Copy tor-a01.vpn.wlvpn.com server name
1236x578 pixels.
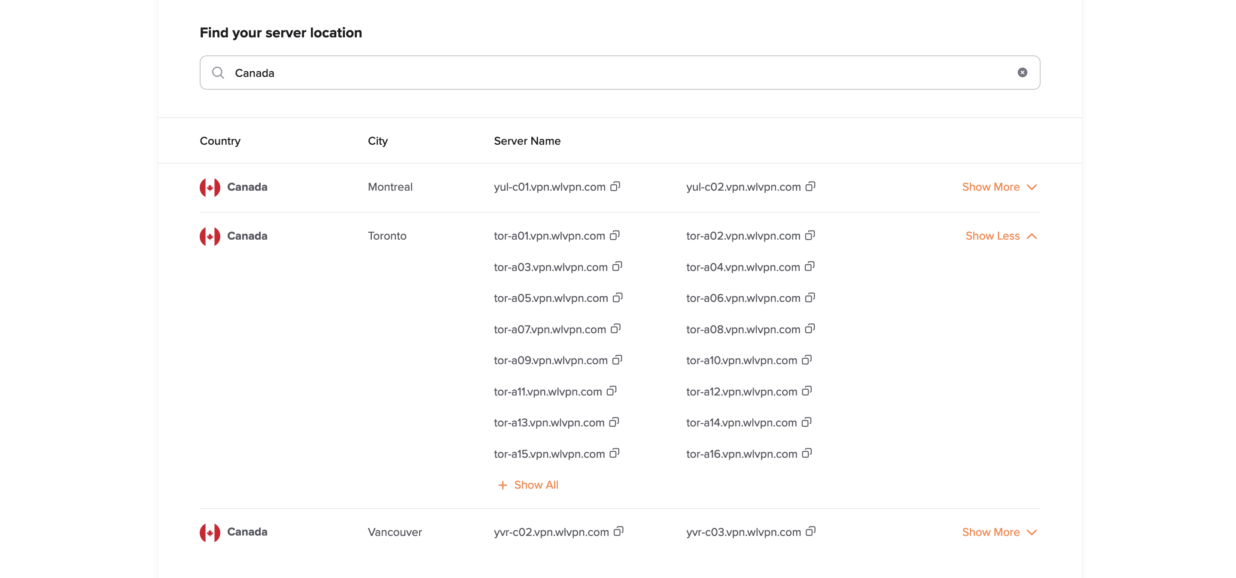click(x=615, y=235)
